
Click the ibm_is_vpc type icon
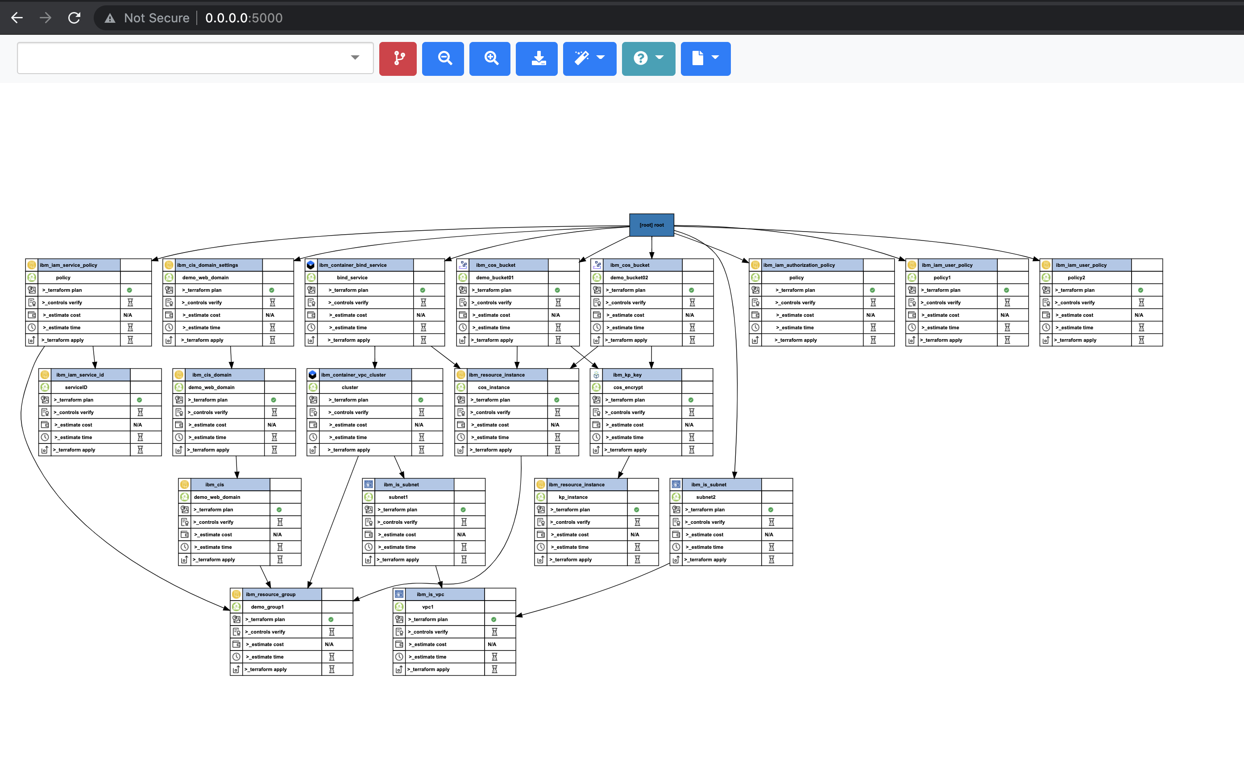tap(399, 594)
